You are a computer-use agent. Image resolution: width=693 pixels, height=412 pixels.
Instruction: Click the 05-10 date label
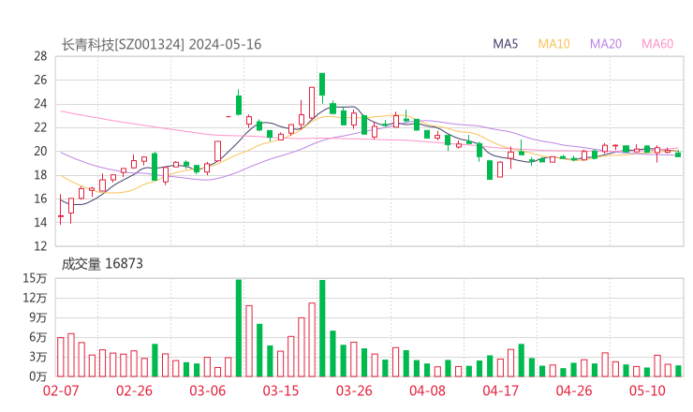tap(647, 390)
